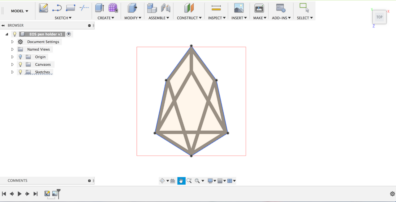Click the Extrude tool icon
The image size is (396, 202).
pos(100,8)
